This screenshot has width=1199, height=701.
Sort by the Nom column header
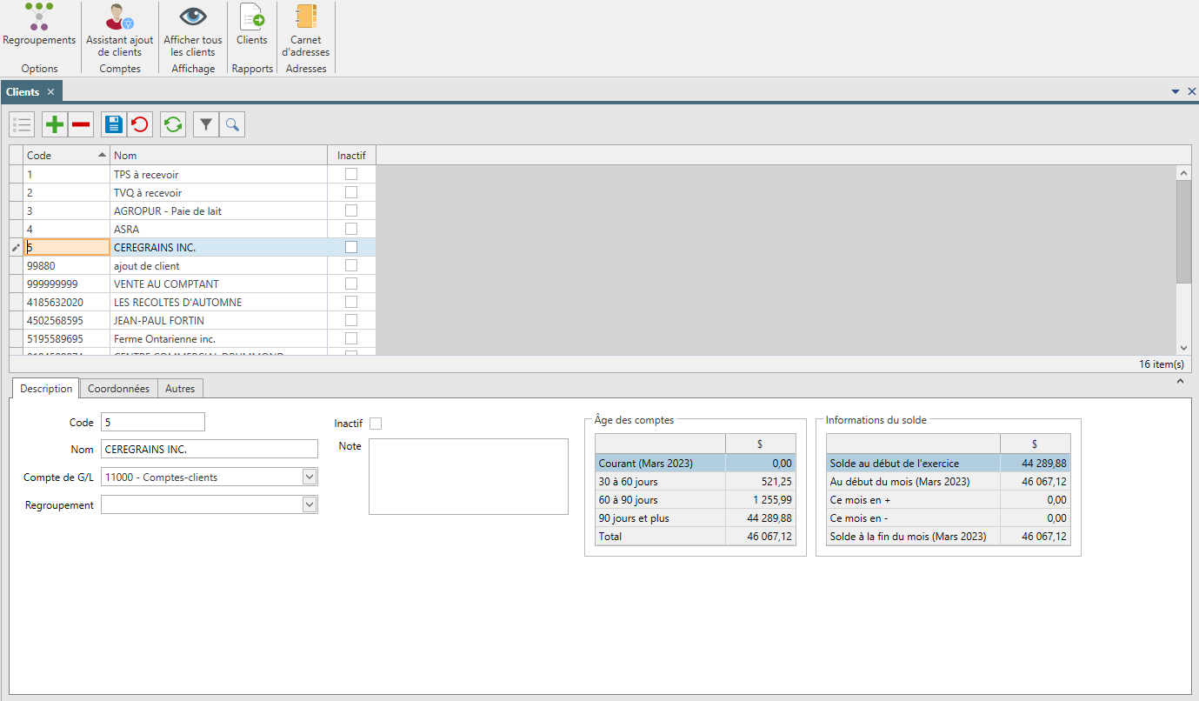219,156
